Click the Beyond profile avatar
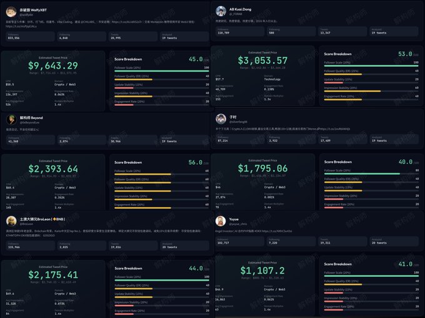This screenshot has width=425, height=318. coord(11,119)
